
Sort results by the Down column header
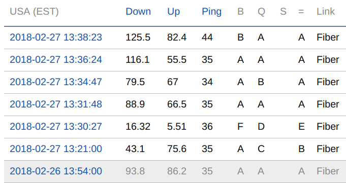tap(138, 12)
